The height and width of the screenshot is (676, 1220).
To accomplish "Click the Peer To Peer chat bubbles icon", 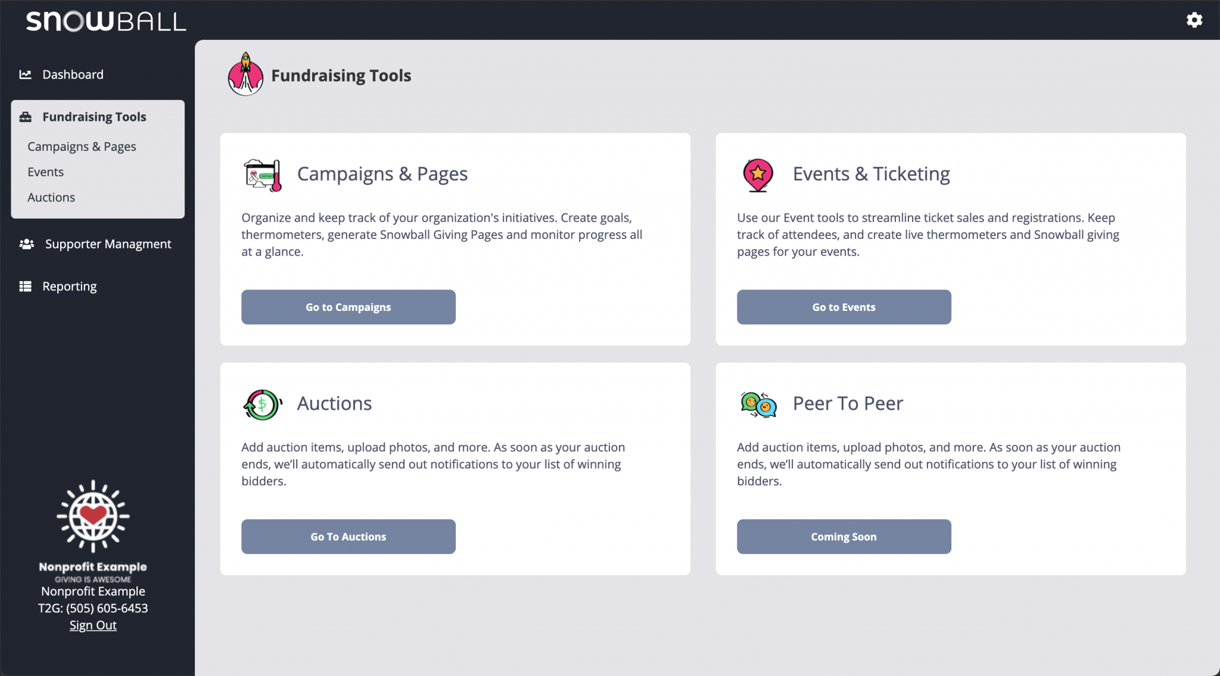I will [x=758, y=404].
